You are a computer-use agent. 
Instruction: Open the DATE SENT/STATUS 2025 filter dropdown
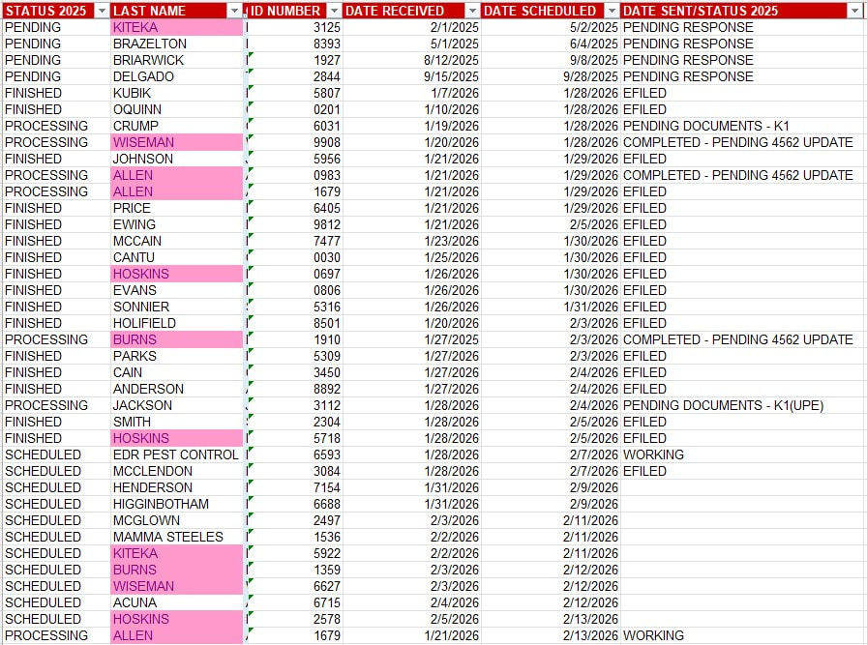855,11
